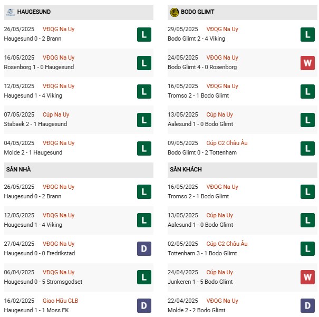Open the Molde 2 - 1 Haugesund match

point(33,152)
